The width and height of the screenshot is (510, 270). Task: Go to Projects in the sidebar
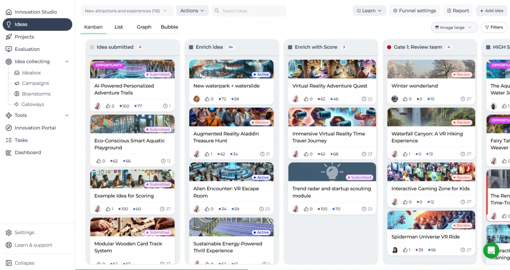tap(24, 37)
